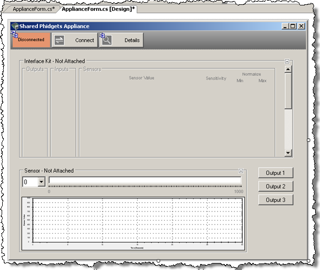Click the sensor value progress bar

pos(145,180)
